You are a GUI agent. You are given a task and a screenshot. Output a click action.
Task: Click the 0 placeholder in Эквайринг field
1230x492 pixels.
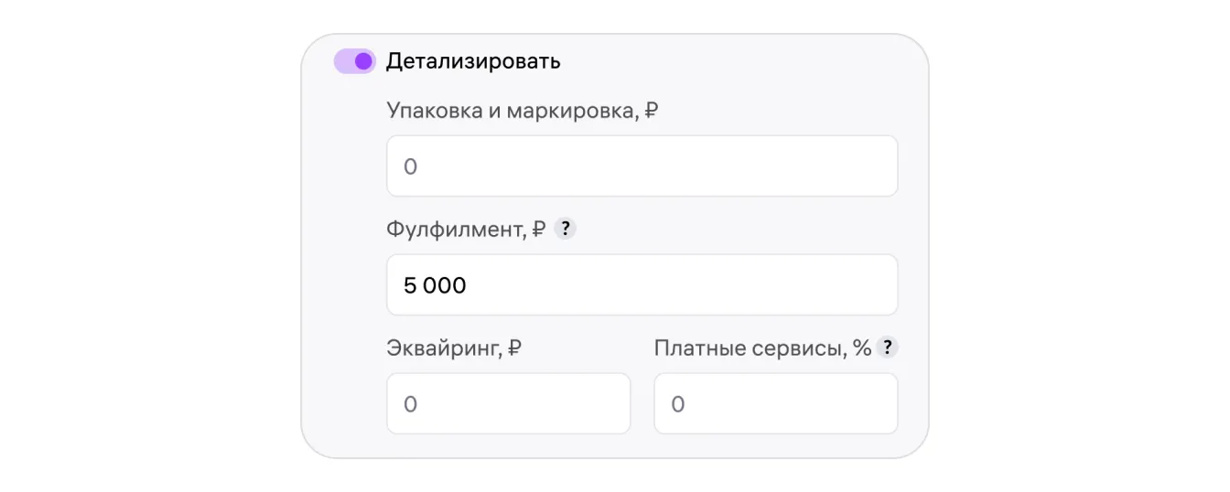click(410, 404)
